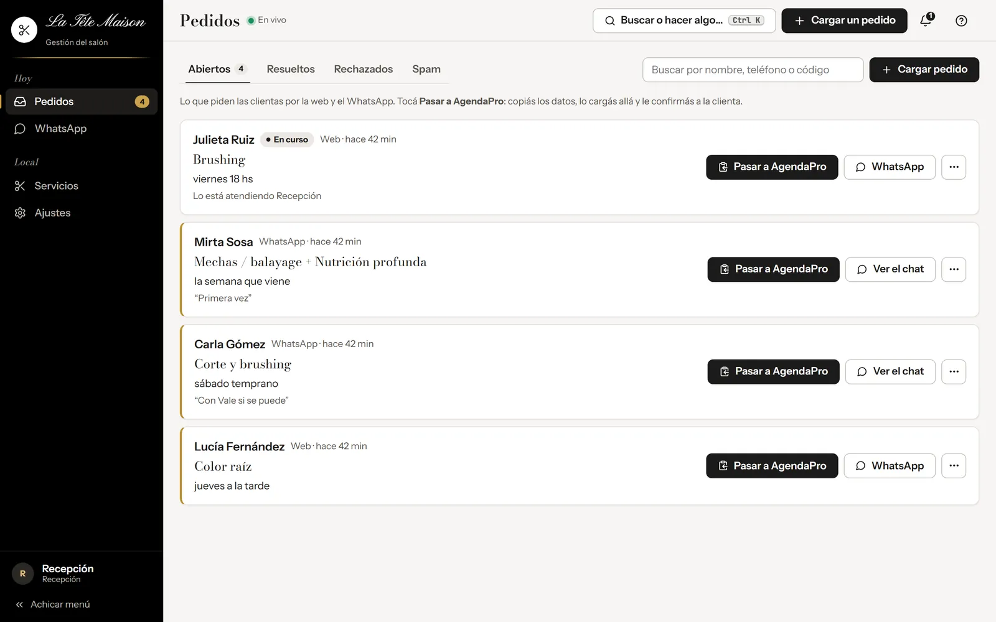Open the help question mark icon

point(961,21)
